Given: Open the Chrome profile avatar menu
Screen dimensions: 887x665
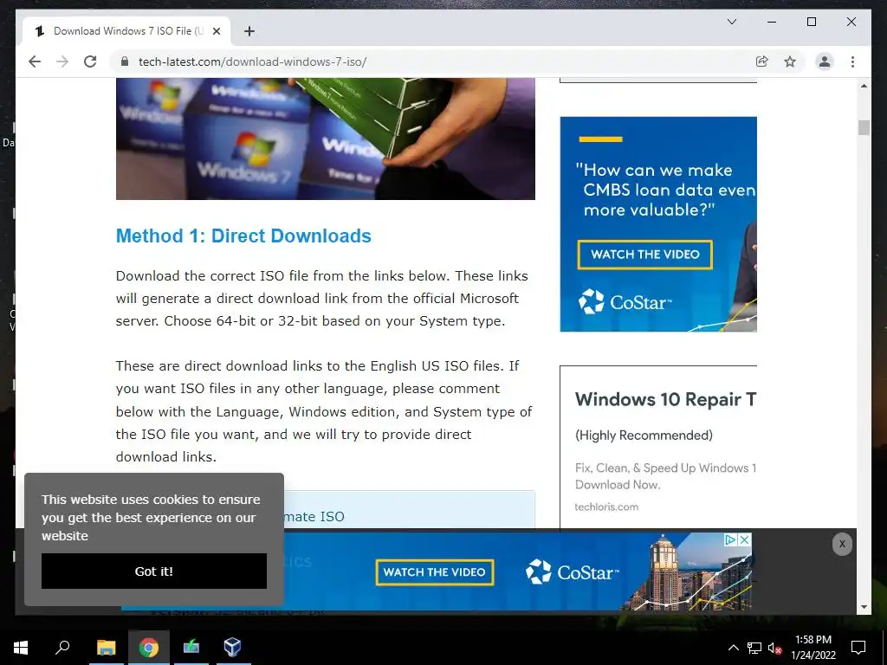Looking at the screenshot, I should [x=825, y=61].
